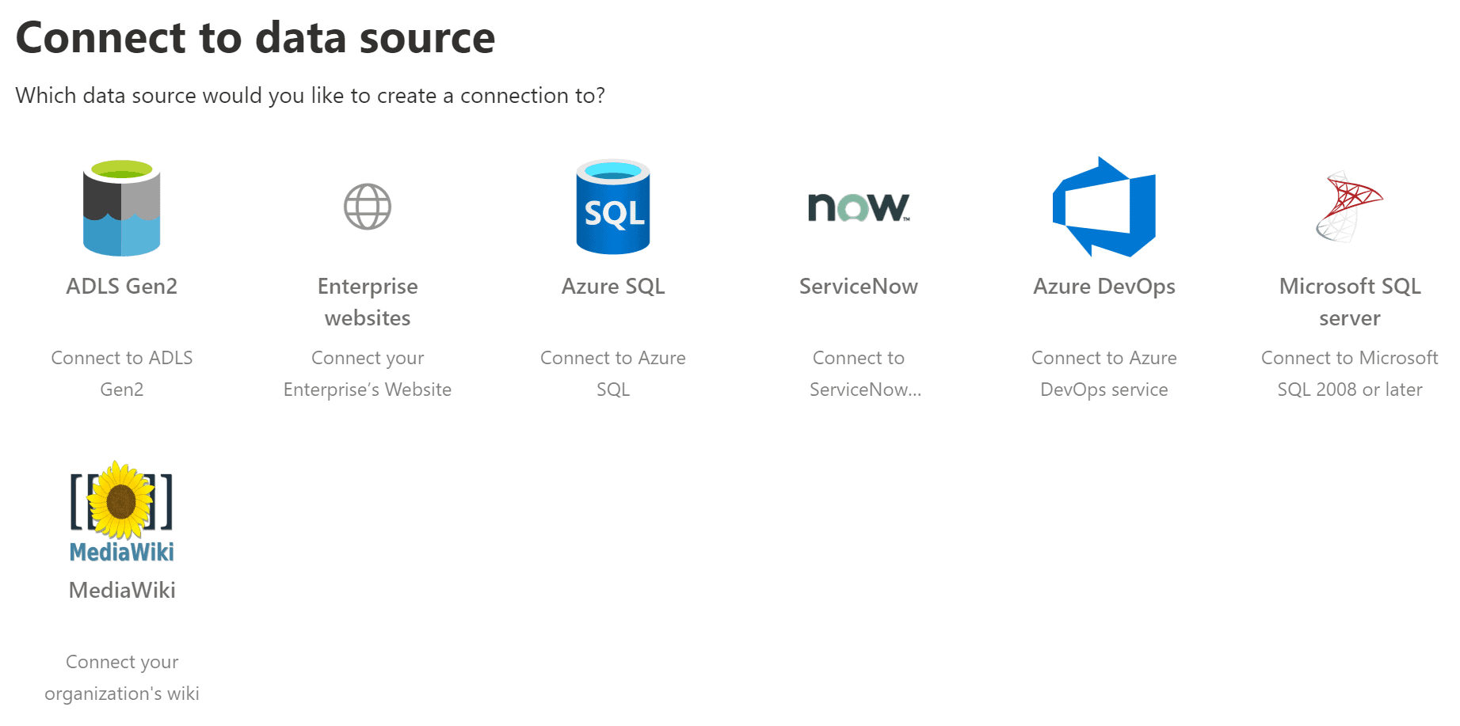This screenshot has height=726, width=1460.
Task: Click 'Connect your organization's wiki' description
Action: (122, 677)
